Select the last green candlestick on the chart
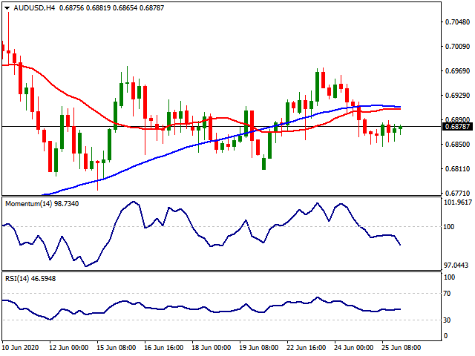The image size is (475, 356). point(401,128)
